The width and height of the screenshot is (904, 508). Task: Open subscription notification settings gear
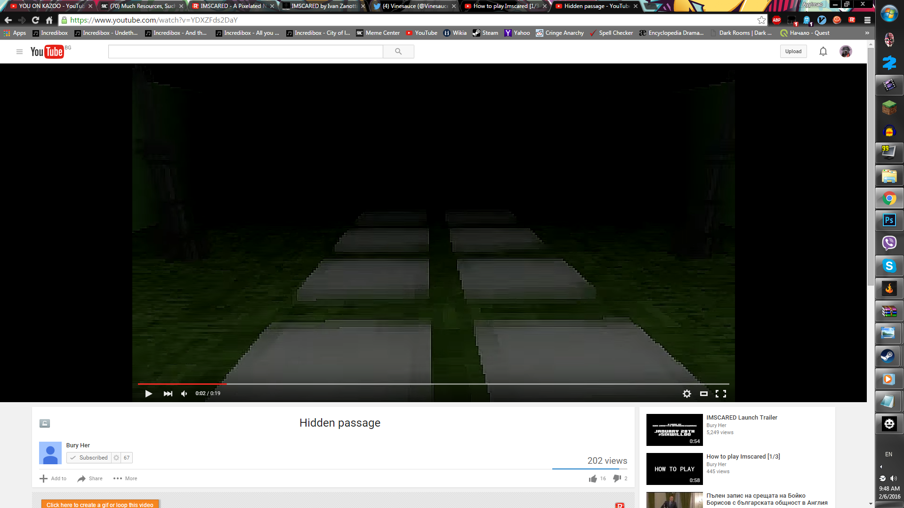(x=116, y=458)
